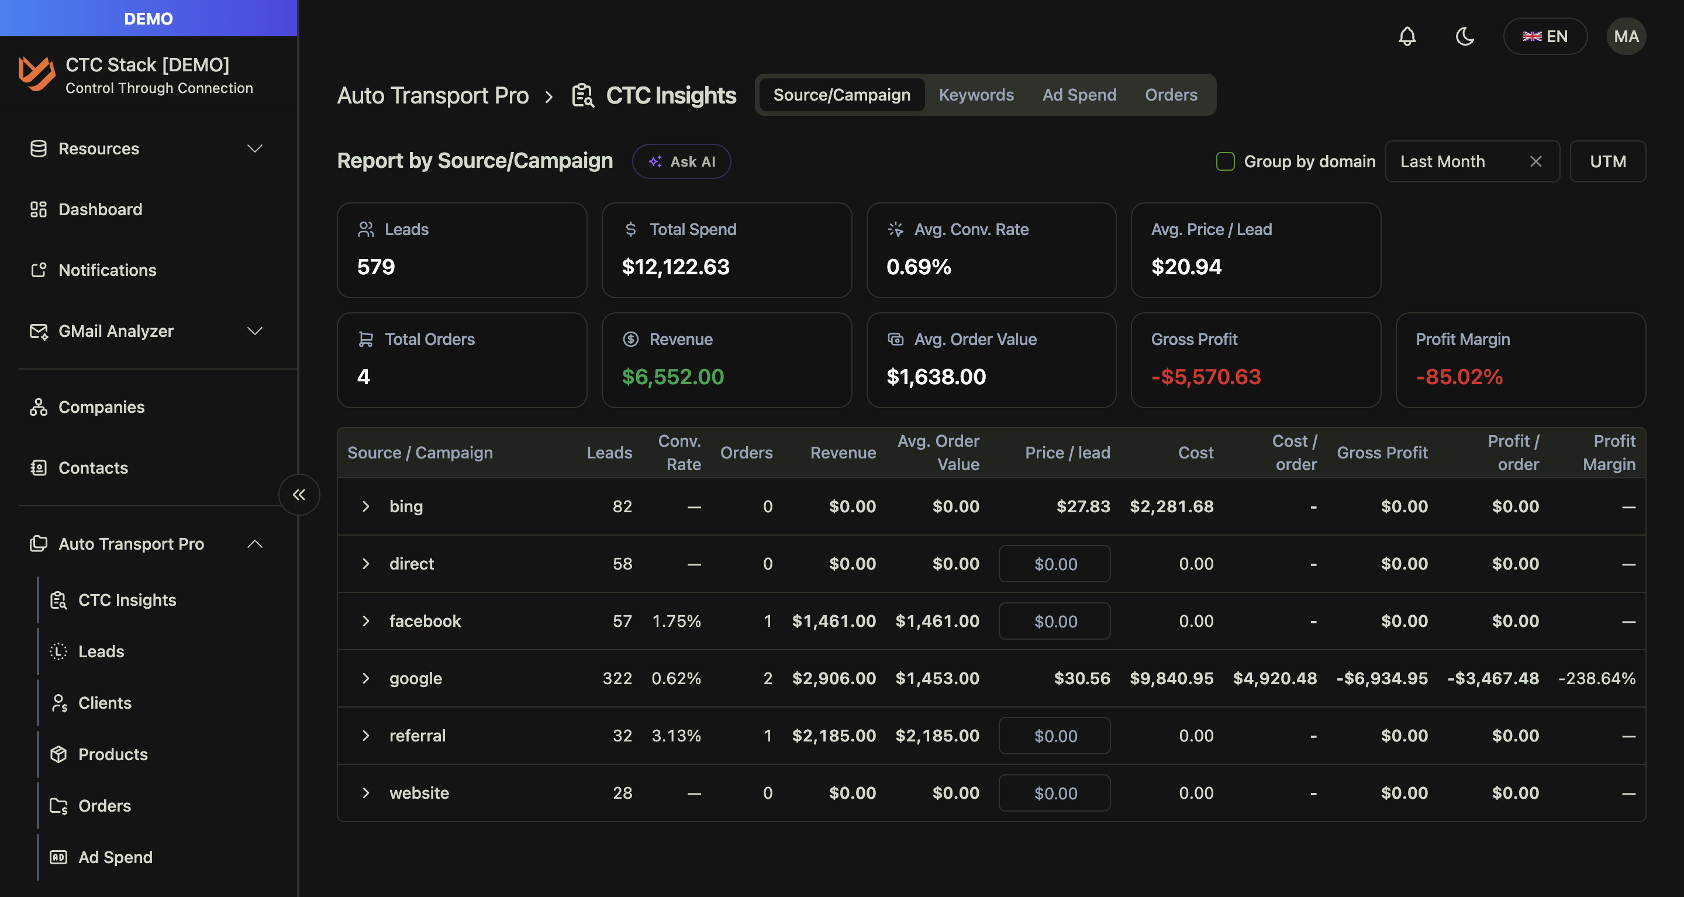This screenshot has height=897, width=1684.
Task: Open the UTM button
Action: click(x=1607, y=161)
